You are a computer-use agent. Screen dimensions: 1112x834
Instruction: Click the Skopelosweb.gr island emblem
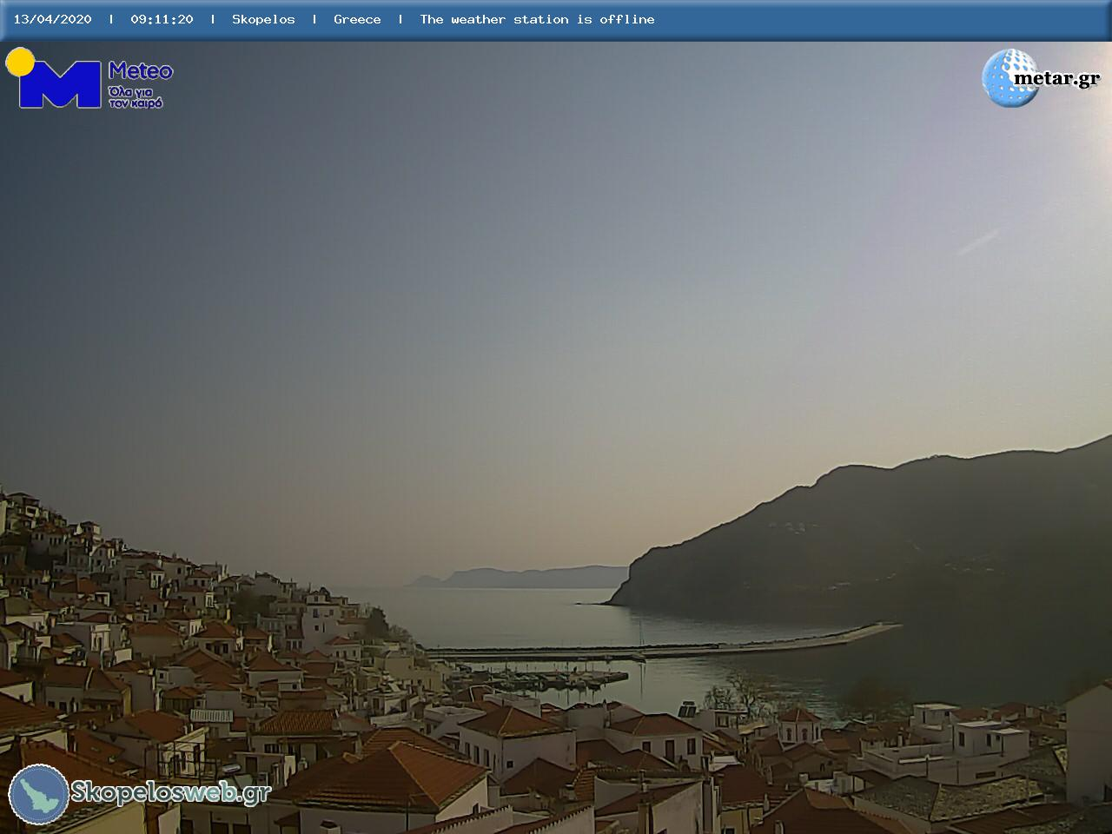pyautogui.click(x=39, y=794)
